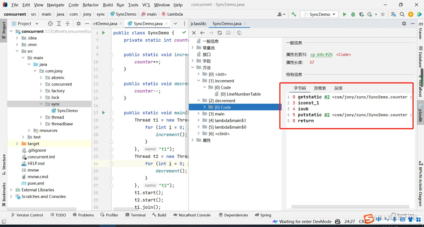Close jclasslib view with X icon
Screen dimensions: 424x227
(194, 33)
